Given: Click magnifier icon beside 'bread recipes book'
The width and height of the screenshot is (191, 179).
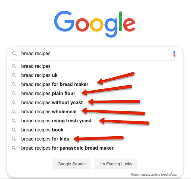Looking at the screenshot, I should click(x=14, y=130).
